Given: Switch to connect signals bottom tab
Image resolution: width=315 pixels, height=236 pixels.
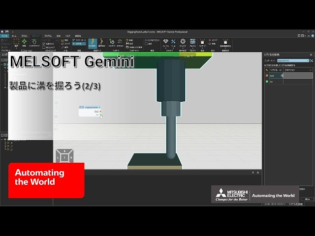Looking at the screenshot, I should tap(295, 204).
